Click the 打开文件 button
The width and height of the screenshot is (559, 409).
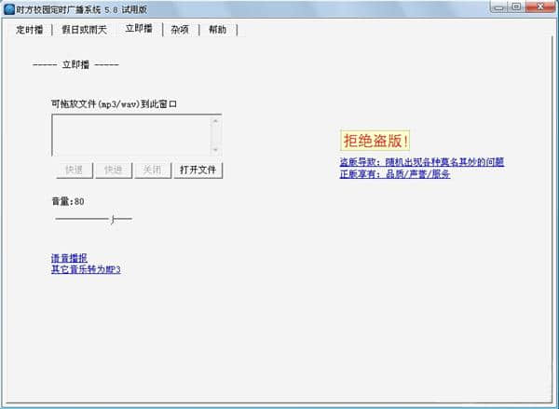pos(198,170)
